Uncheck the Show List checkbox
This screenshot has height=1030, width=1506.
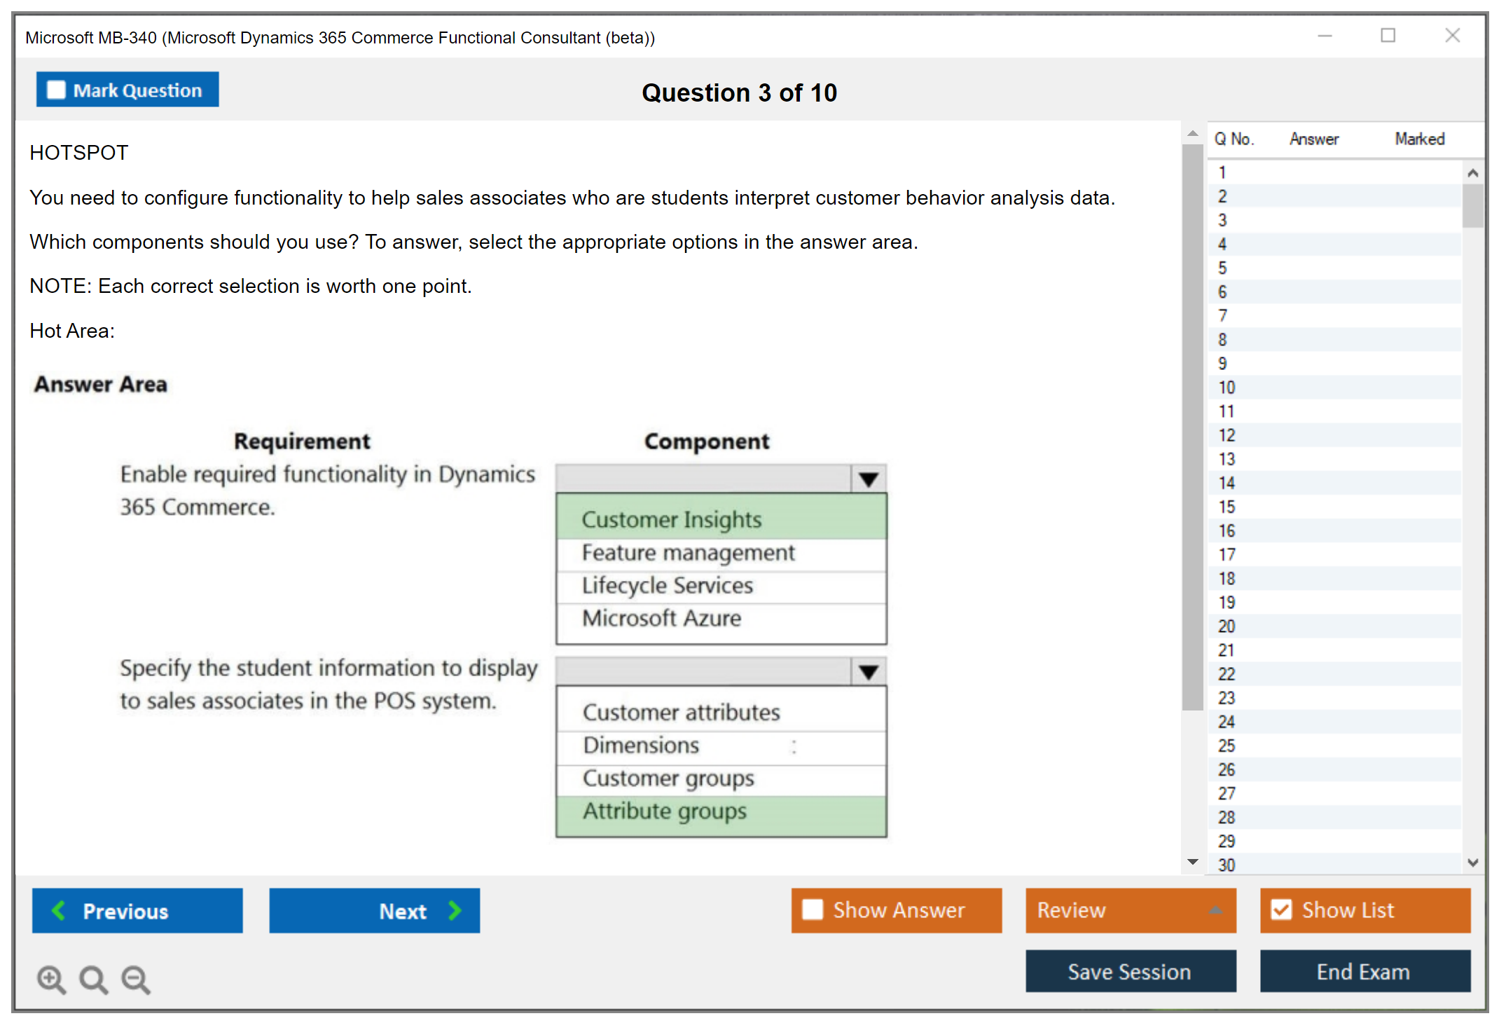[x=1281, y=909]
